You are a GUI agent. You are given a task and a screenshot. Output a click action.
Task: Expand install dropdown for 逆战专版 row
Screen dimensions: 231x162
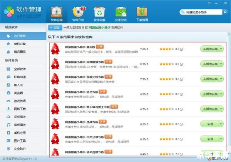pos(221,124)
